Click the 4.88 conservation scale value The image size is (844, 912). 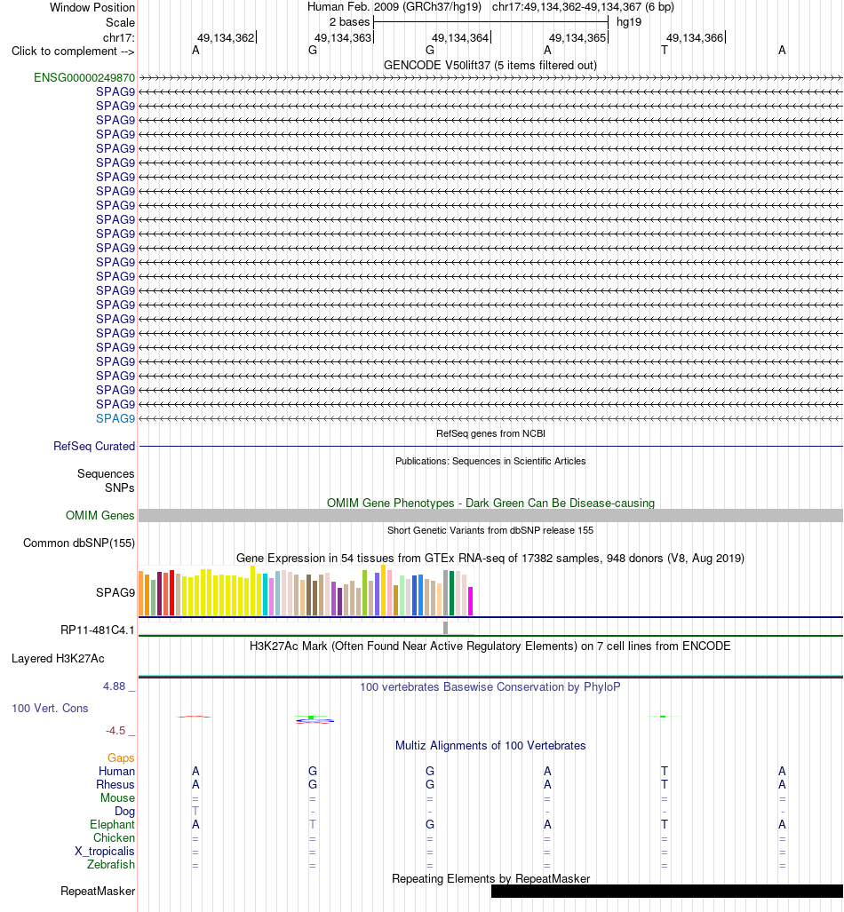click(114, 686)
